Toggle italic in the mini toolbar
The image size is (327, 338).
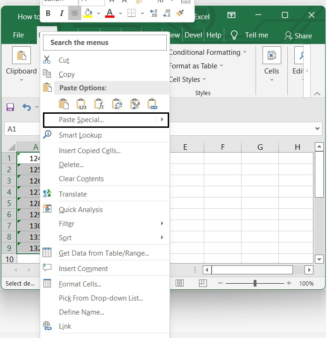(x=62, y=14)
